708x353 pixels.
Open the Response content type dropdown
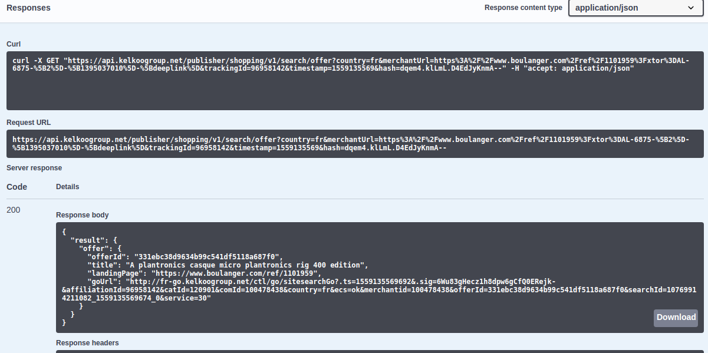click(x=635, y=8)
